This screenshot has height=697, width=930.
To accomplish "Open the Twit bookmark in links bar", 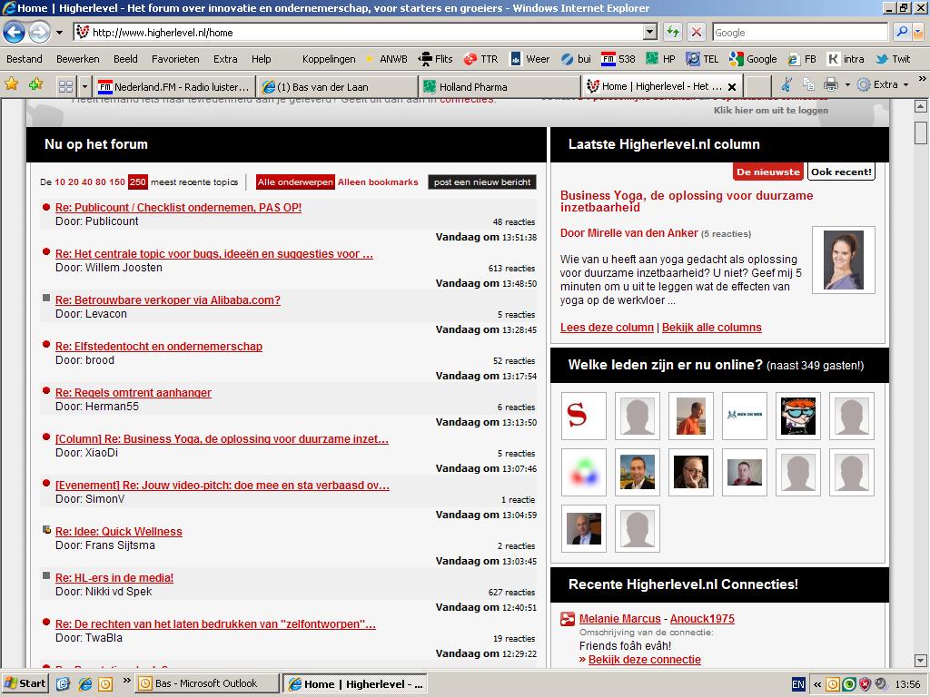I will point(893,59).
